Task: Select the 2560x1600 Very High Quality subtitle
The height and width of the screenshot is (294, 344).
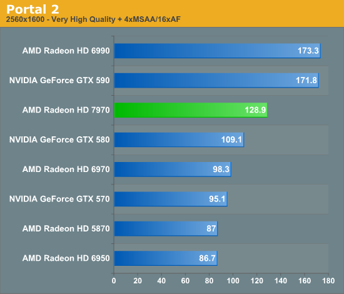Action: tap(93, 19)
